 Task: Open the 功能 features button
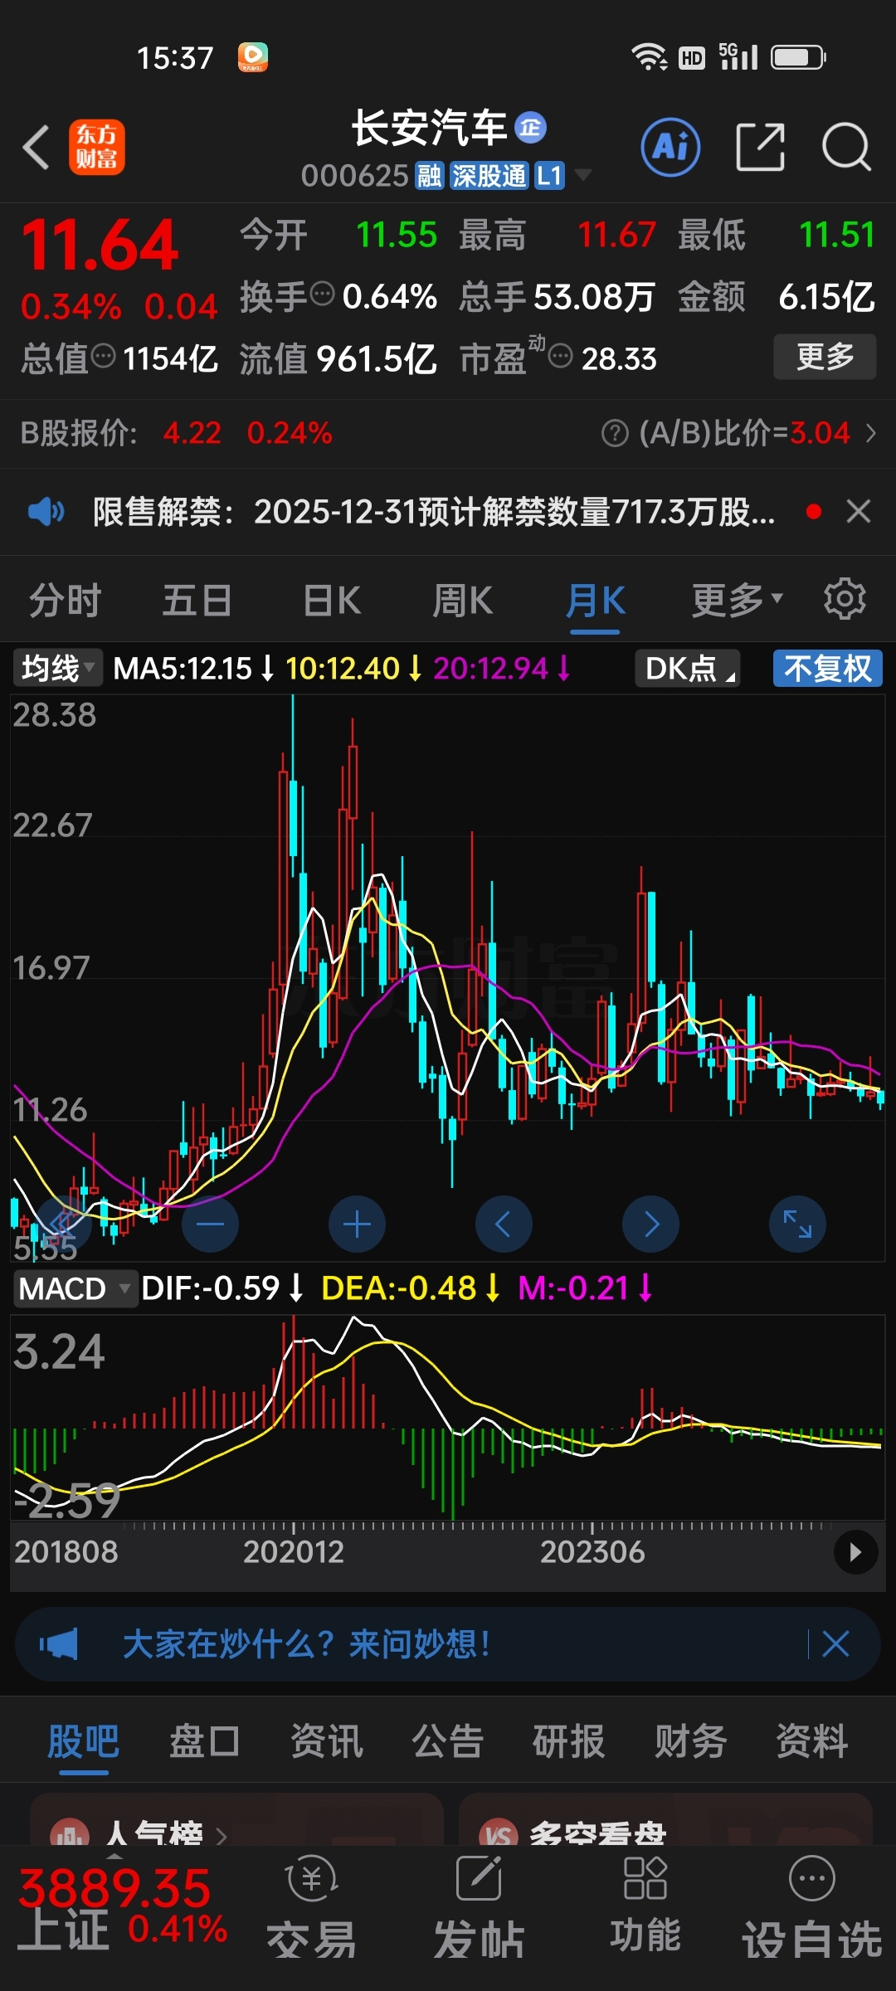645,1906
